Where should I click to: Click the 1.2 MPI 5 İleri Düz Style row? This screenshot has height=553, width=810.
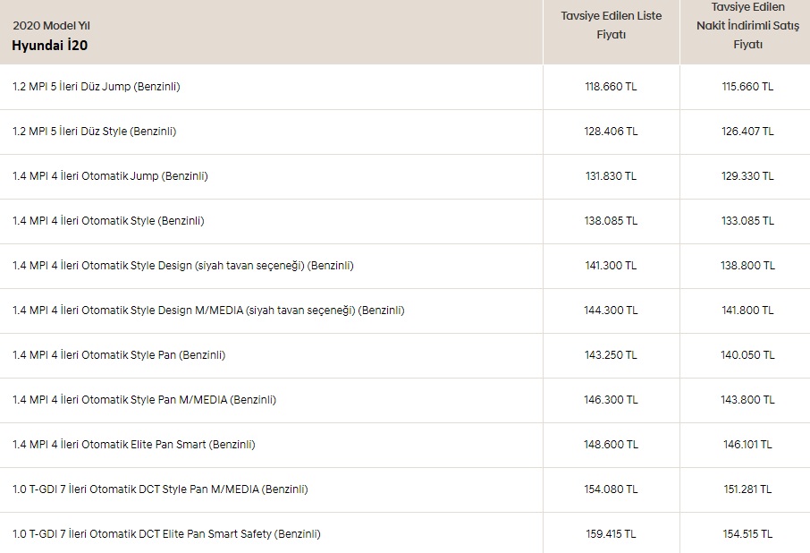coord(94,132)
